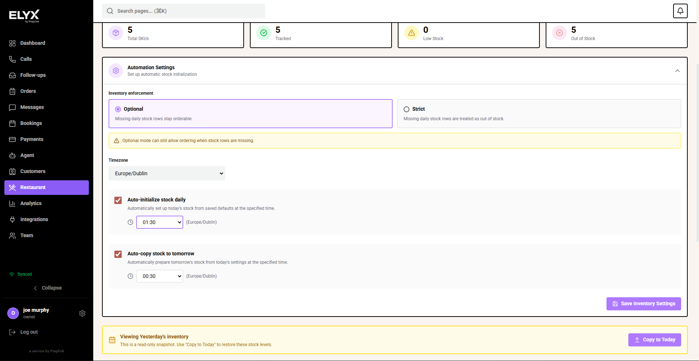This screenshot has height=361, width=699.
Task: Click the joe murphy avatar circle
Action: point(13,313)
